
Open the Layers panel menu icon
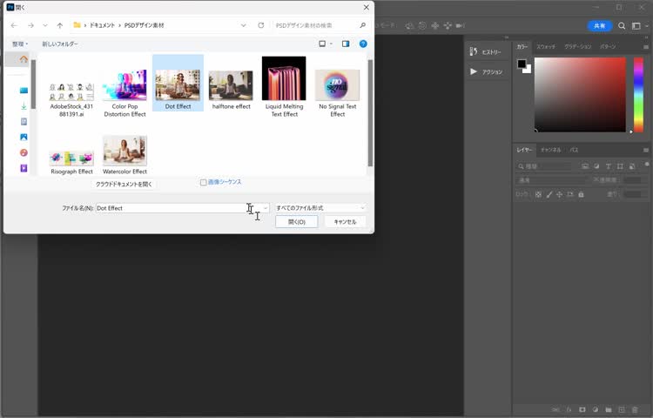(646, 150)
